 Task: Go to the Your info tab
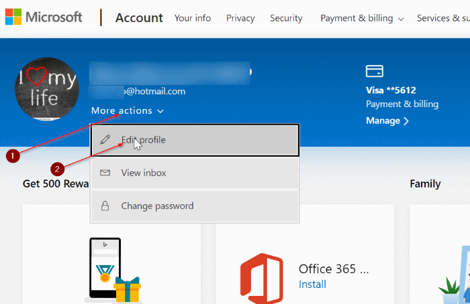(x=193, y=18)
